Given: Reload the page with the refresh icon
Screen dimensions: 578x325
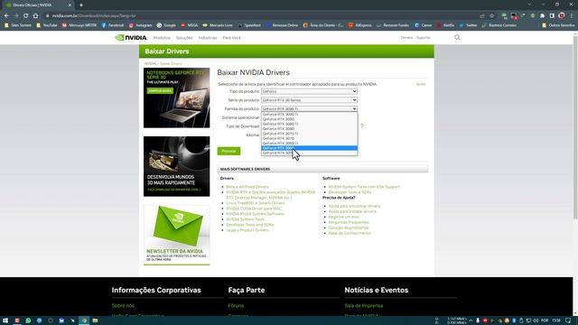Looking at the screenshot, I should click(26, 16).
